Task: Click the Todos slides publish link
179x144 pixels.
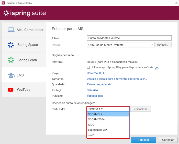Action: (x=95, y=96)
